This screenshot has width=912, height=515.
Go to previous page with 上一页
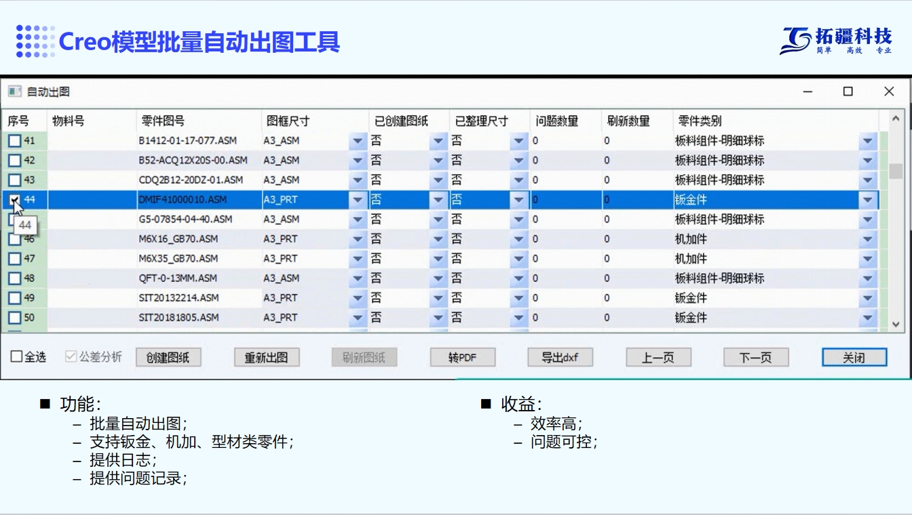[658, 358]
